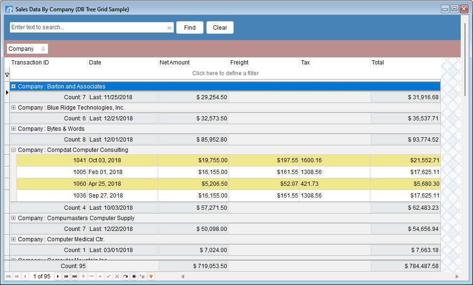The height and width of the screenshot is (285, 473).
Task: Click the date cell 'Oct 03, 2018'
Action: point(122,160)
